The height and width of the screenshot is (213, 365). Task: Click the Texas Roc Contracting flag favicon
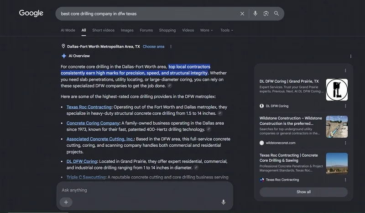point(261,180)
